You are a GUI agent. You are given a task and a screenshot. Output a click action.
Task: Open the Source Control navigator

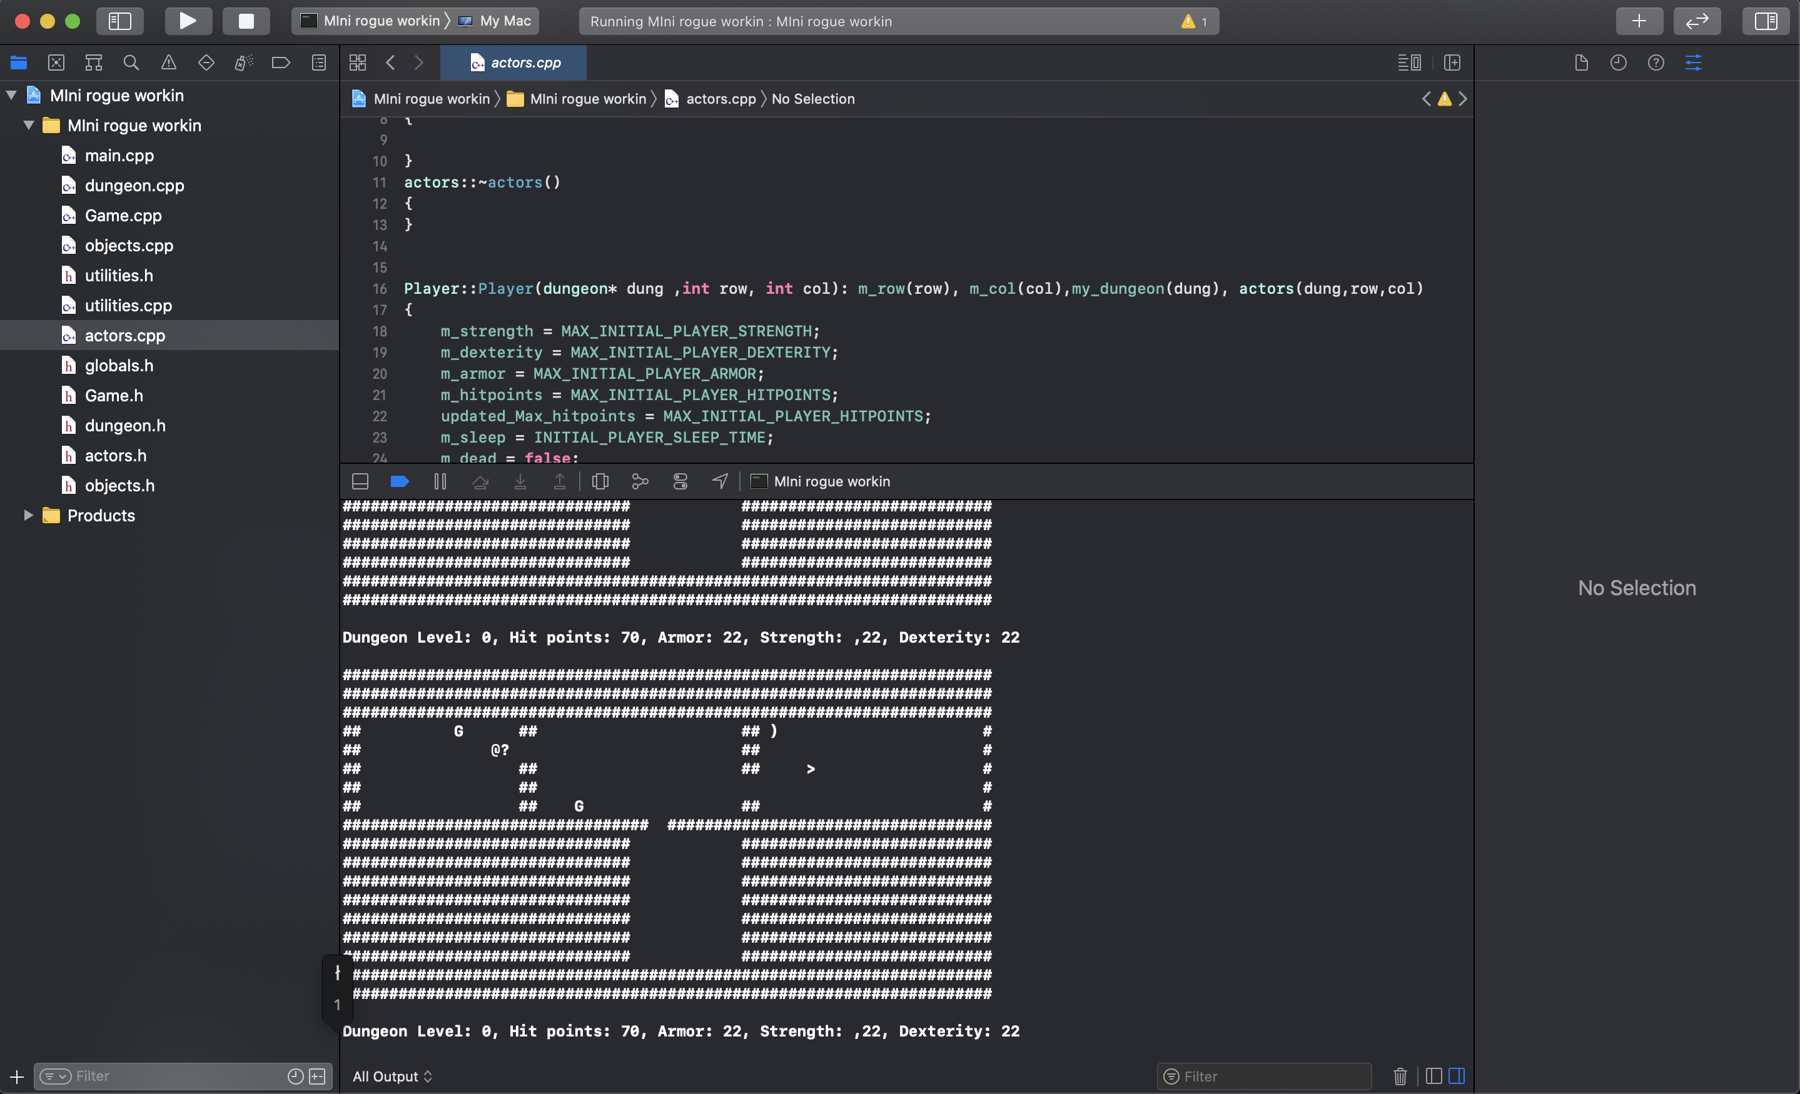(x=56, y=63)
